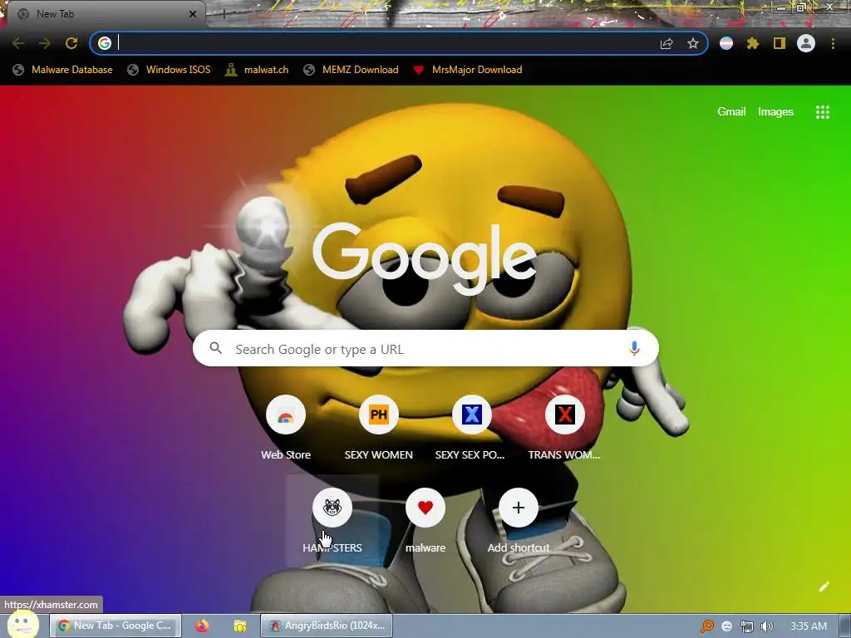Bookmark this tab with the star icon
The width and height of the screenshot is (851, 638).
tap(693, 43)
